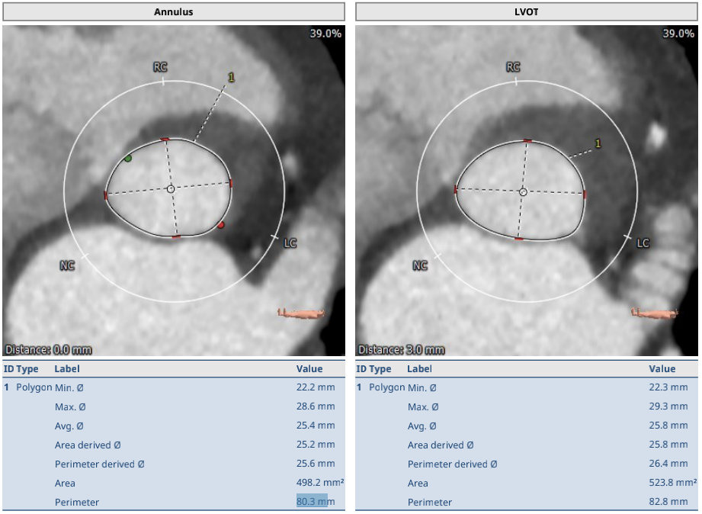702x514 pixels.
Task: Click the NC cusp label in the Annulus view
Action: (x=67, y=265)
